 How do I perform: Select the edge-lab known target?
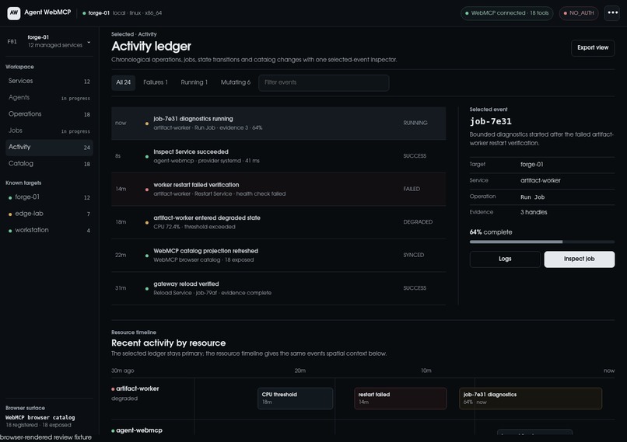tap(49, 214)
